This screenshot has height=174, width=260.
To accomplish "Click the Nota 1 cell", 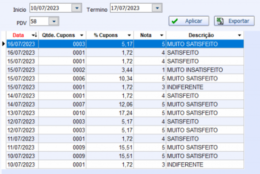I will tap(150, 70).
